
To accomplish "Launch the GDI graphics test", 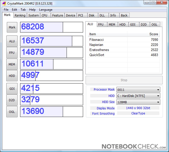I will (x=12, y=89).
